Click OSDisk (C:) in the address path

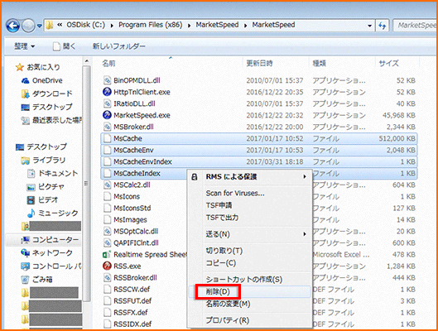[85, 25]
